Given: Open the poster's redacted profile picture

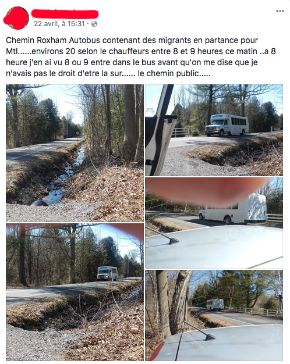Looking at the screenshot, I should [16, 18].
